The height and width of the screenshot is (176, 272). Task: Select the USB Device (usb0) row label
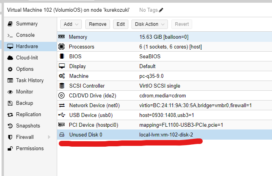pos(91,115)
